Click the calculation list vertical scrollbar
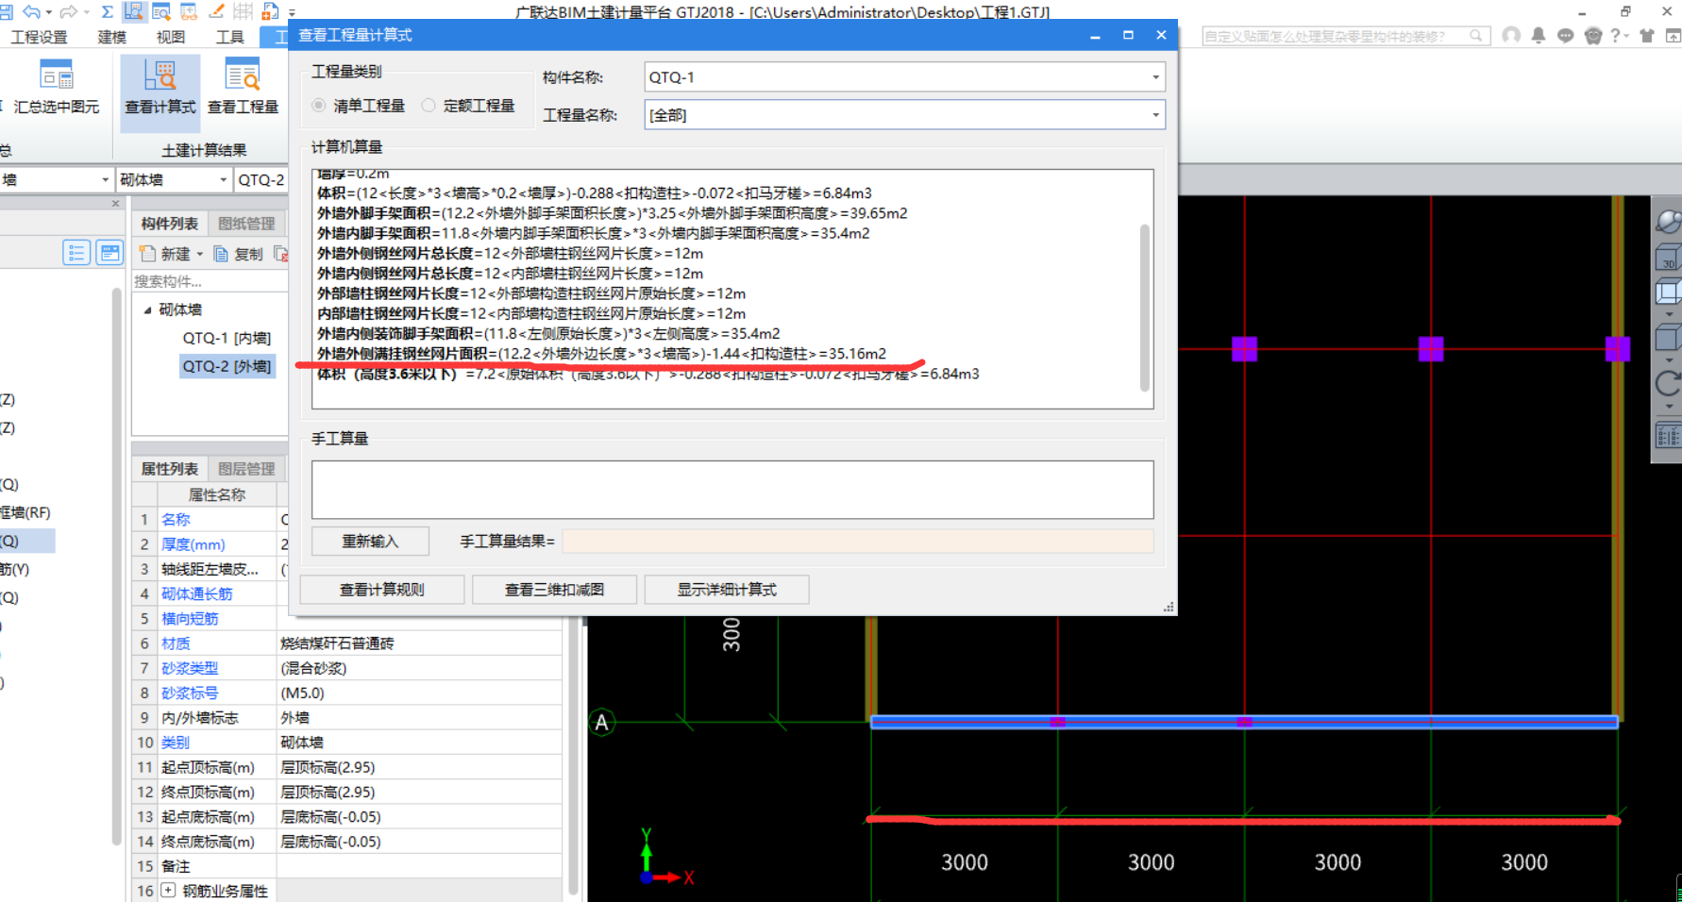Image resolution: width=1682 pixels, height=902 pixels. 1145,307
